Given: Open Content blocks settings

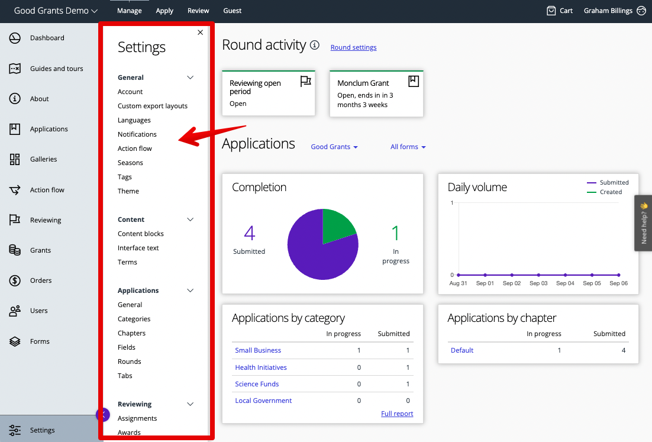Looking at the screenshot, I should click(x=141, y=234).
